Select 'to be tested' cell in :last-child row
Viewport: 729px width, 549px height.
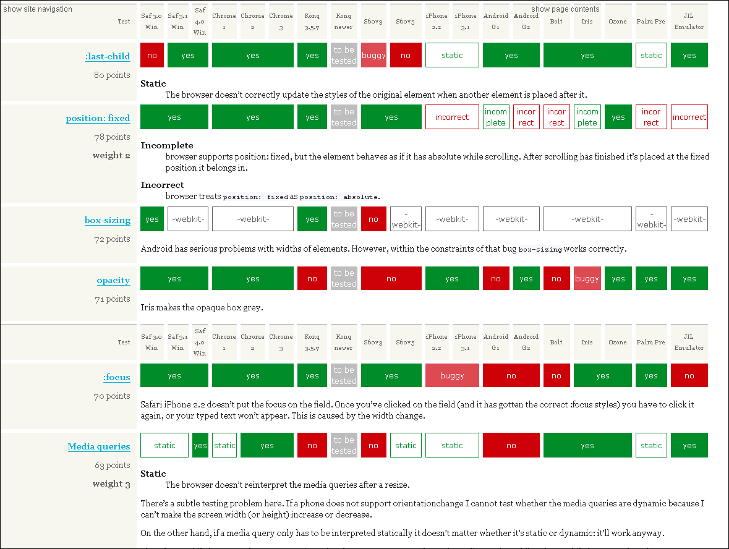(344, 55)
